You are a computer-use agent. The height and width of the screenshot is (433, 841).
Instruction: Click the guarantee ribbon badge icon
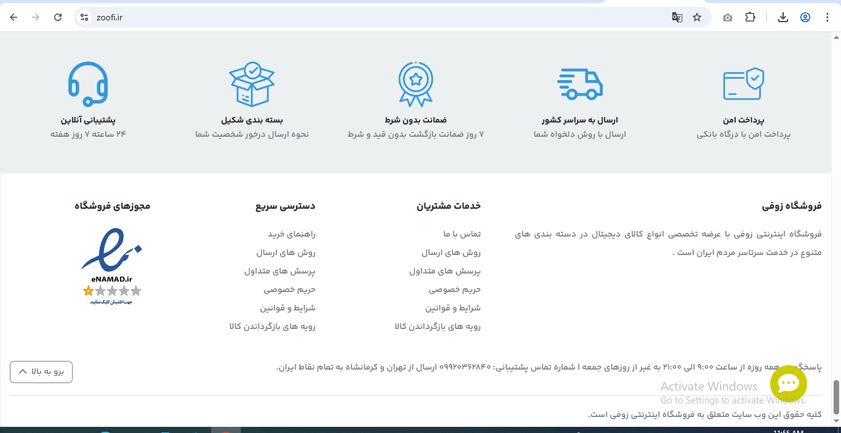coord(416,84)
